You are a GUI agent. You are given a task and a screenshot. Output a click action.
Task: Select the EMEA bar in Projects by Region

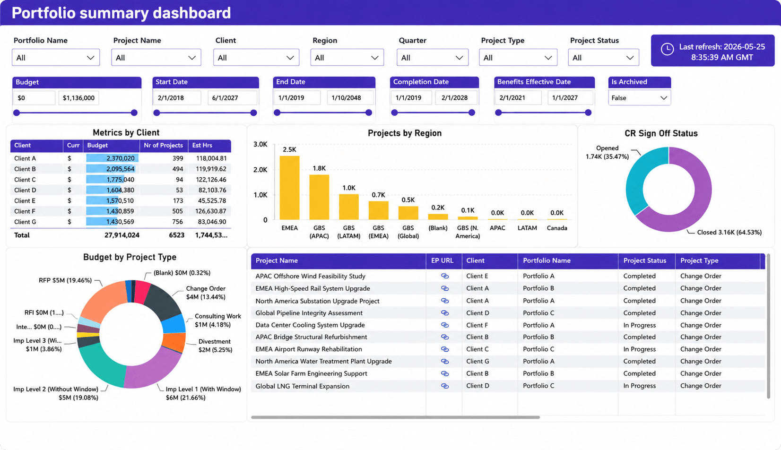(289, 188)
